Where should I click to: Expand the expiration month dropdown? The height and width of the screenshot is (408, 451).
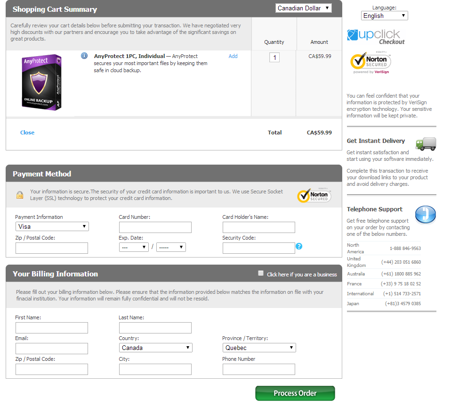(133, 247)
